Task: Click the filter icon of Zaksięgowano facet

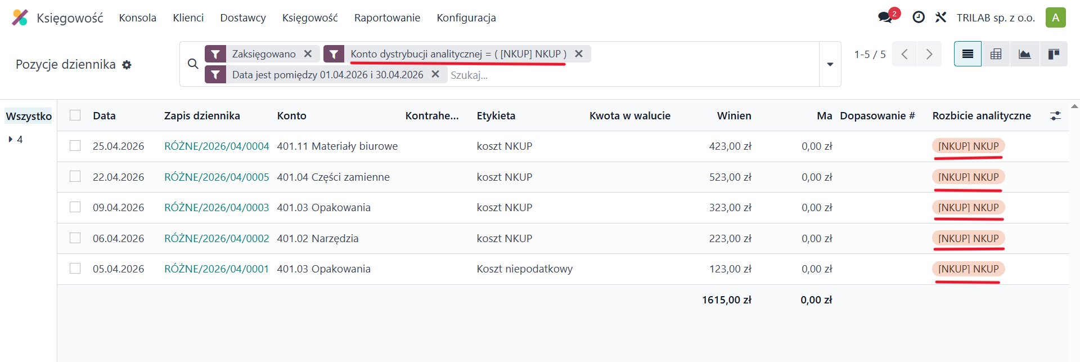Action: [x=215, y=54]
